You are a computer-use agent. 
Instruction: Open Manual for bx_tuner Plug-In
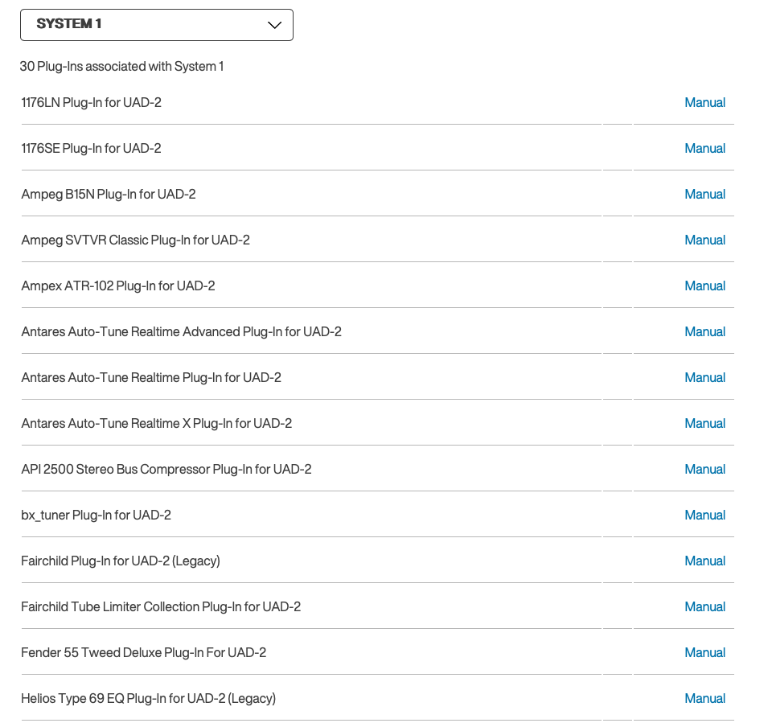pos(704,516)
